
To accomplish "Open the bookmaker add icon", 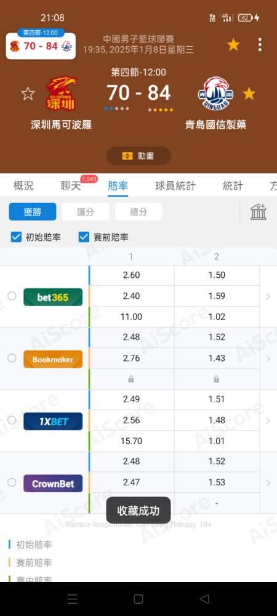I will (258, 212).
